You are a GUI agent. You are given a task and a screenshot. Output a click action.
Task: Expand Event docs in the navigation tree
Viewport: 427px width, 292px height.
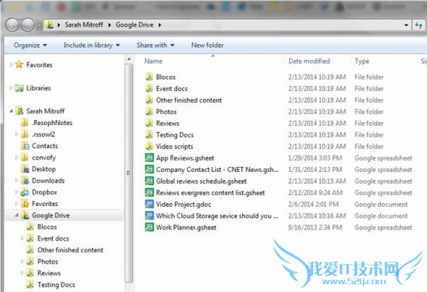click(x=22, y=238)
